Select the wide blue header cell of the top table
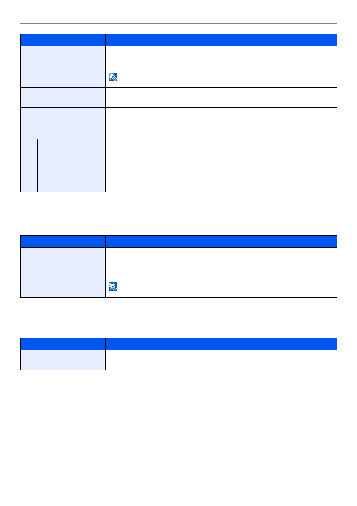The image size is (357, 506). pos(221,40)
